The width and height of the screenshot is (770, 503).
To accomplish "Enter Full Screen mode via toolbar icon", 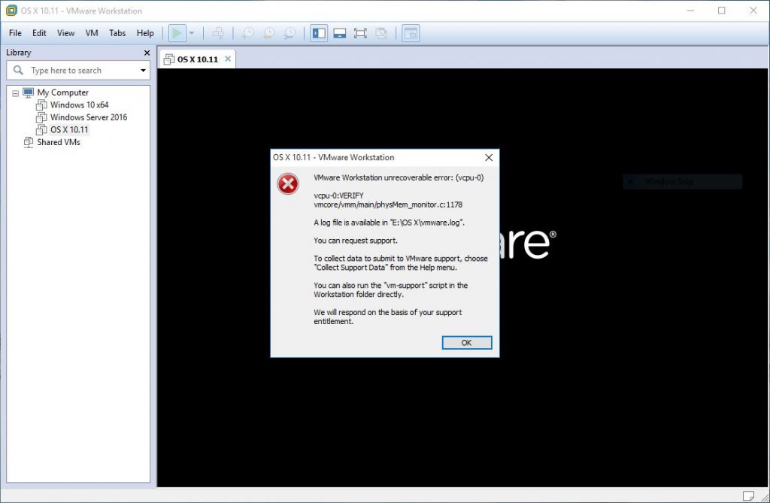I will click(359, 33).
